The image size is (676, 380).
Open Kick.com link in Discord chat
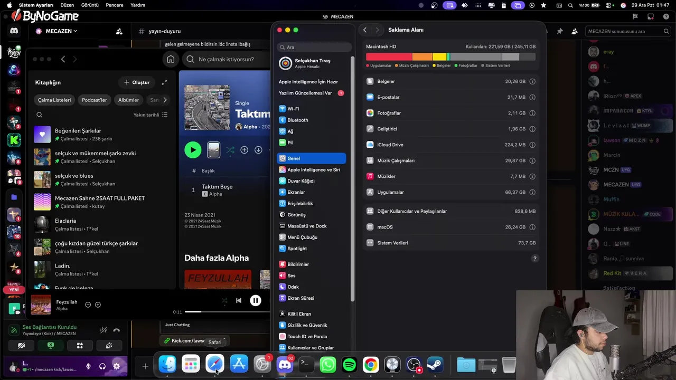point(195,341)
